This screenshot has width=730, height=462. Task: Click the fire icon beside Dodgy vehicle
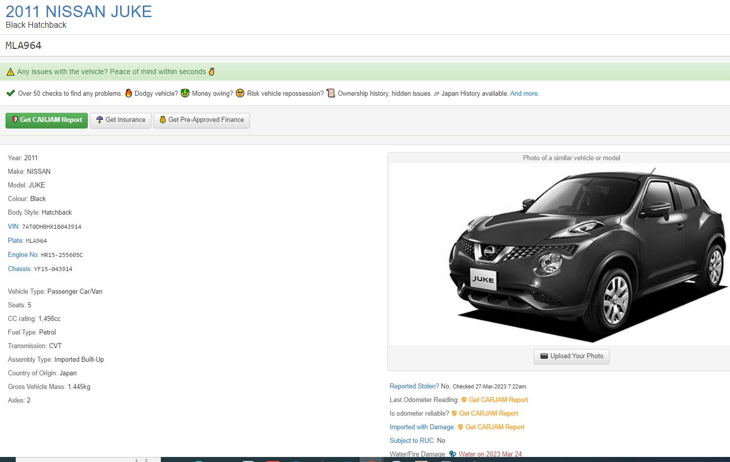coord(129,93)
